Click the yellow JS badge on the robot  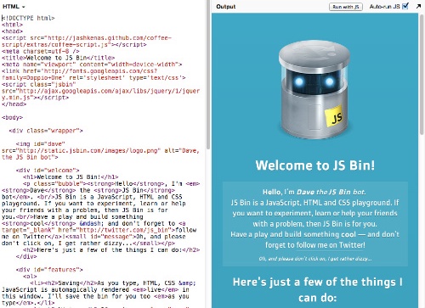334,117
